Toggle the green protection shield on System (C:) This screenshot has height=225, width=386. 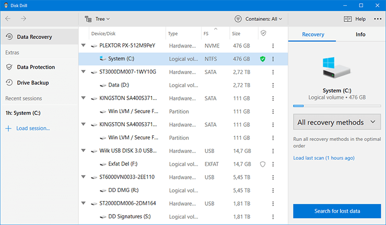(263, 59)
